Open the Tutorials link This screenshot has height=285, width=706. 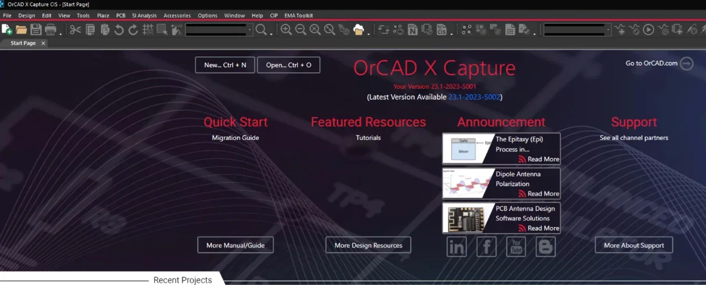click(368, 138)
